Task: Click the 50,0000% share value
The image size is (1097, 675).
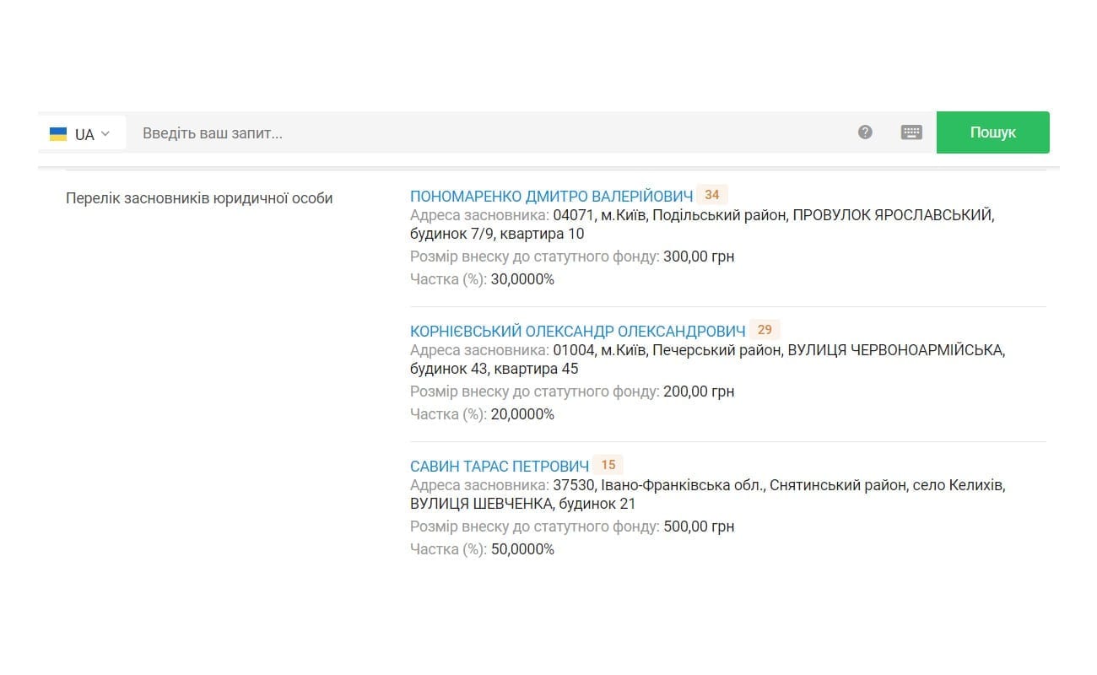Action: tap(521, 549)
